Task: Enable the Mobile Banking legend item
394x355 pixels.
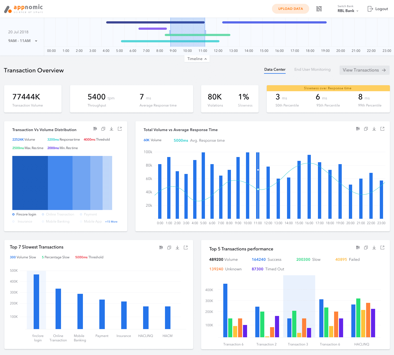Action: (56, 221)
